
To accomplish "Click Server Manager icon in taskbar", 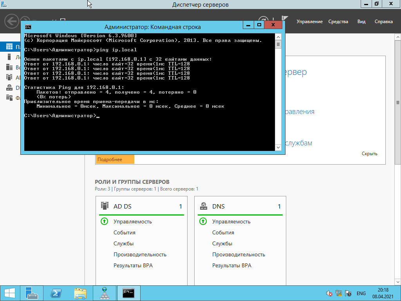I will (x=31, y=293).
